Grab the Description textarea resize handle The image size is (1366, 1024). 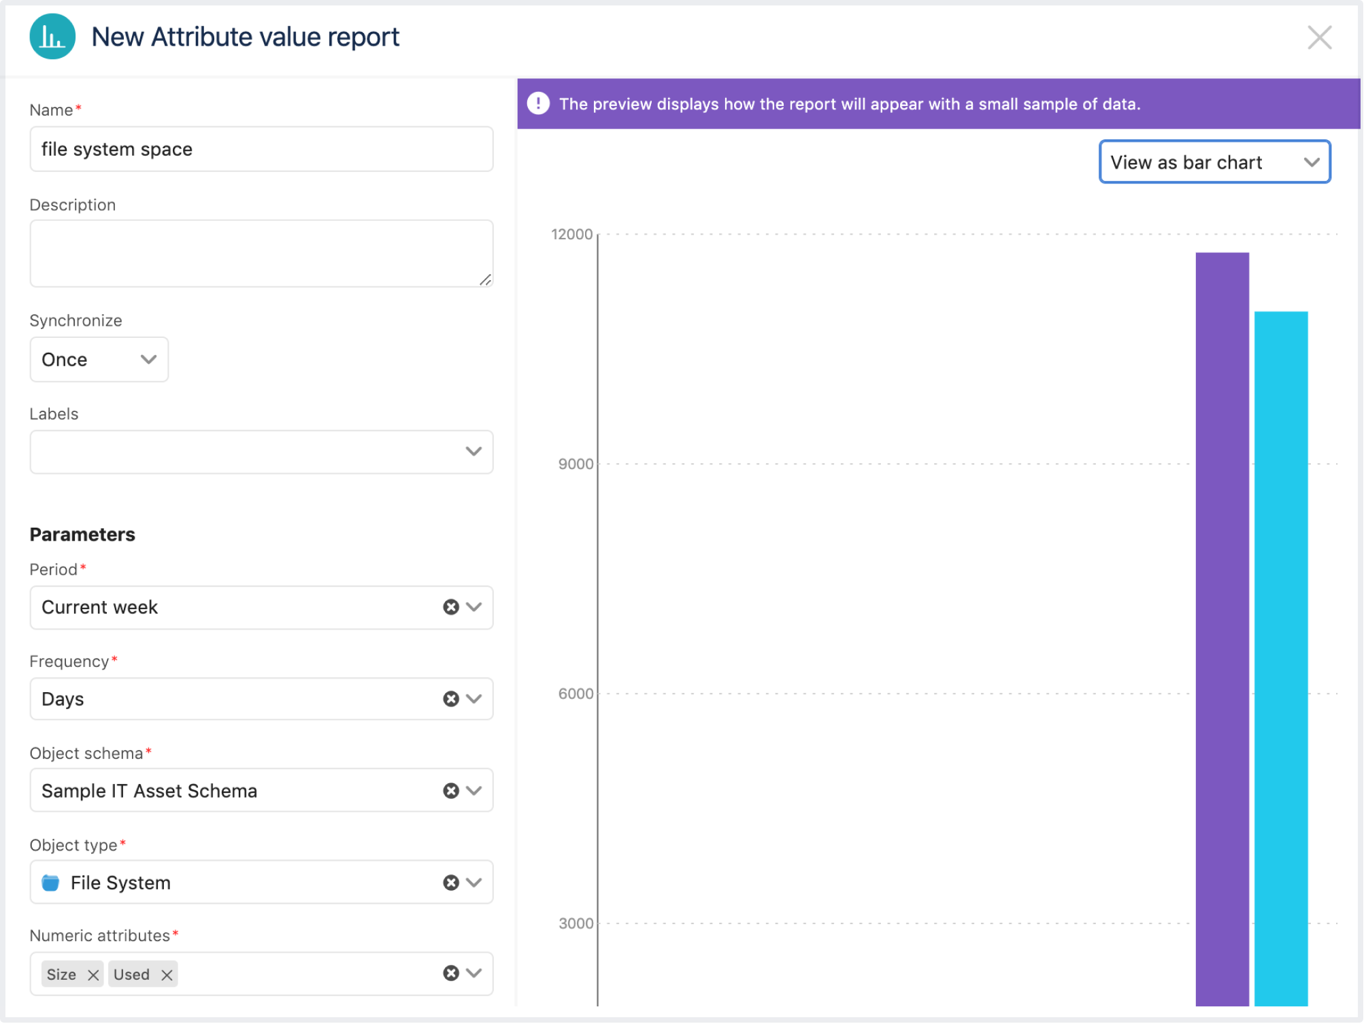(x=486, y=279)
